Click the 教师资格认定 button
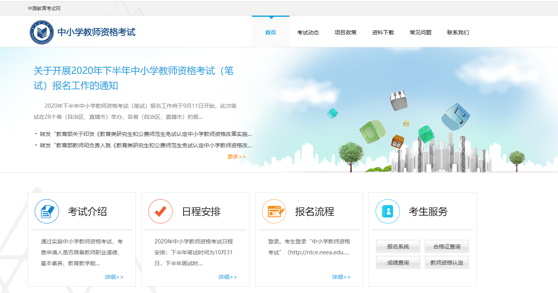 447,263
